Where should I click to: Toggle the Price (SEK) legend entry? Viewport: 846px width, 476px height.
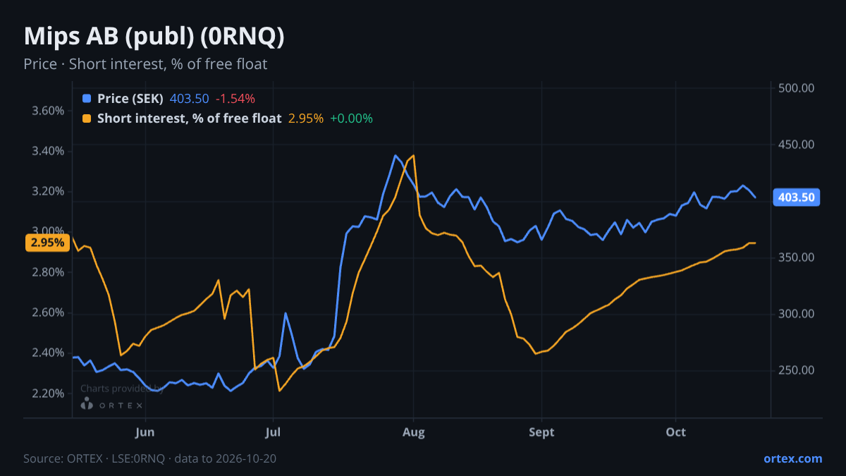pos(130,99)
